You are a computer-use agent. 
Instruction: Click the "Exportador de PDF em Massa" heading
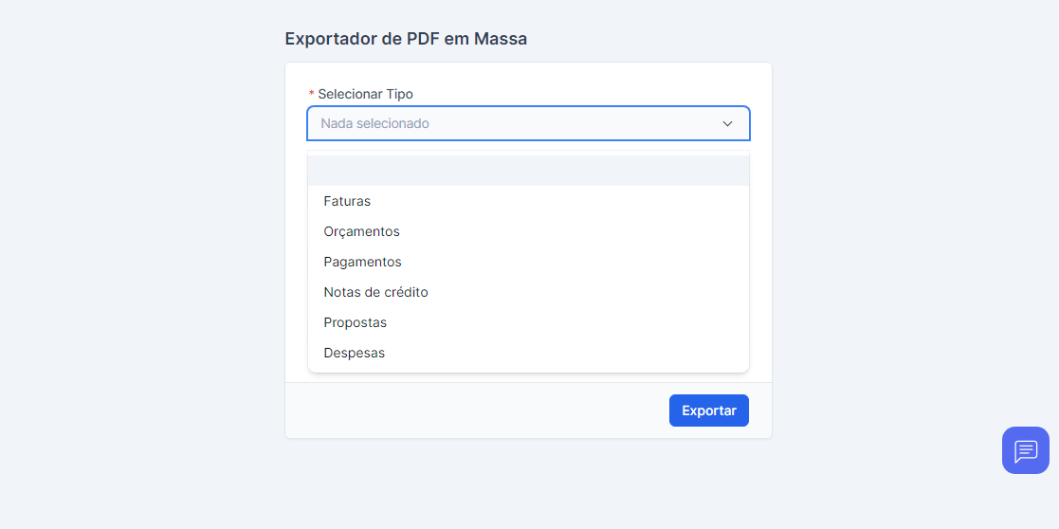click(406, 39)
